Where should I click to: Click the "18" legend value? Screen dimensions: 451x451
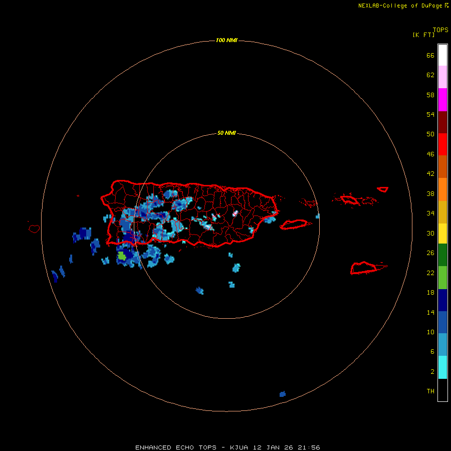point(430,293)
